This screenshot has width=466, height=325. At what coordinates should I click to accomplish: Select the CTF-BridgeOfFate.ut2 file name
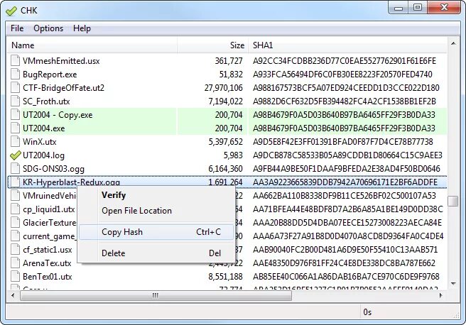(x=64, y=88)
